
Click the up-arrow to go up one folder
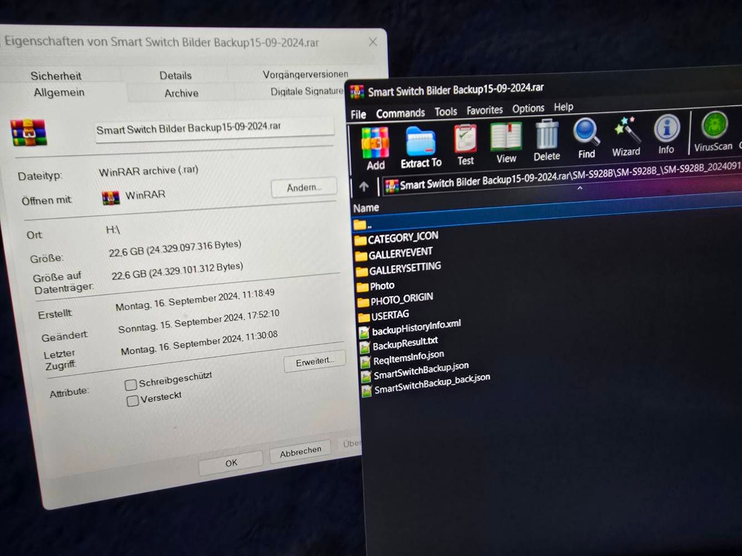365,186
